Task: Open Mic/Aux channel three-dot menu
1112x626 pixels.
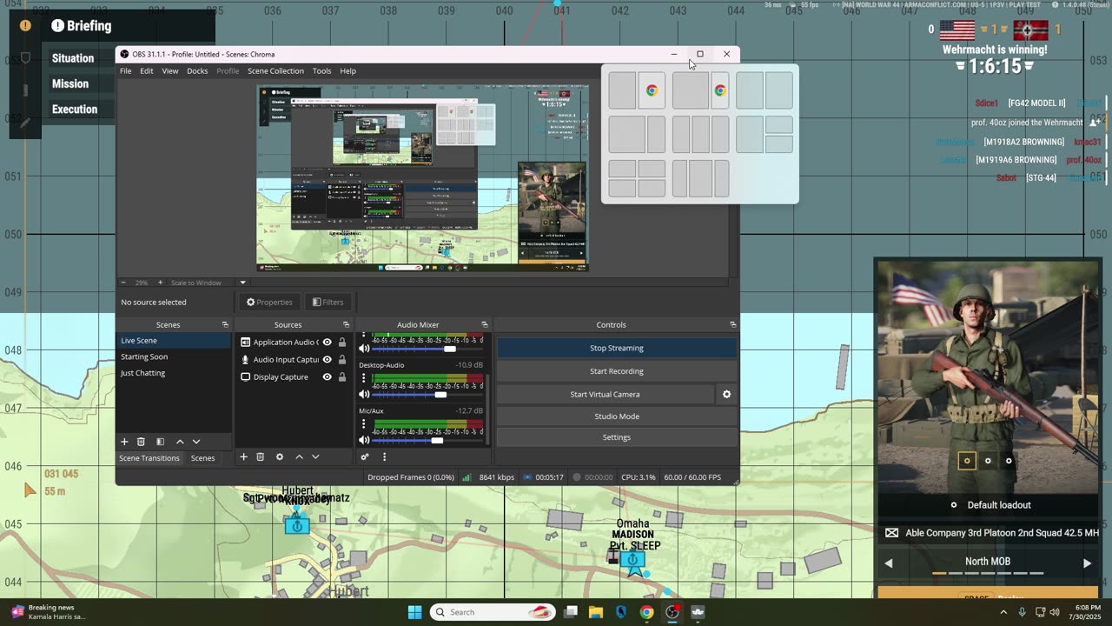Action: point(363,424)
